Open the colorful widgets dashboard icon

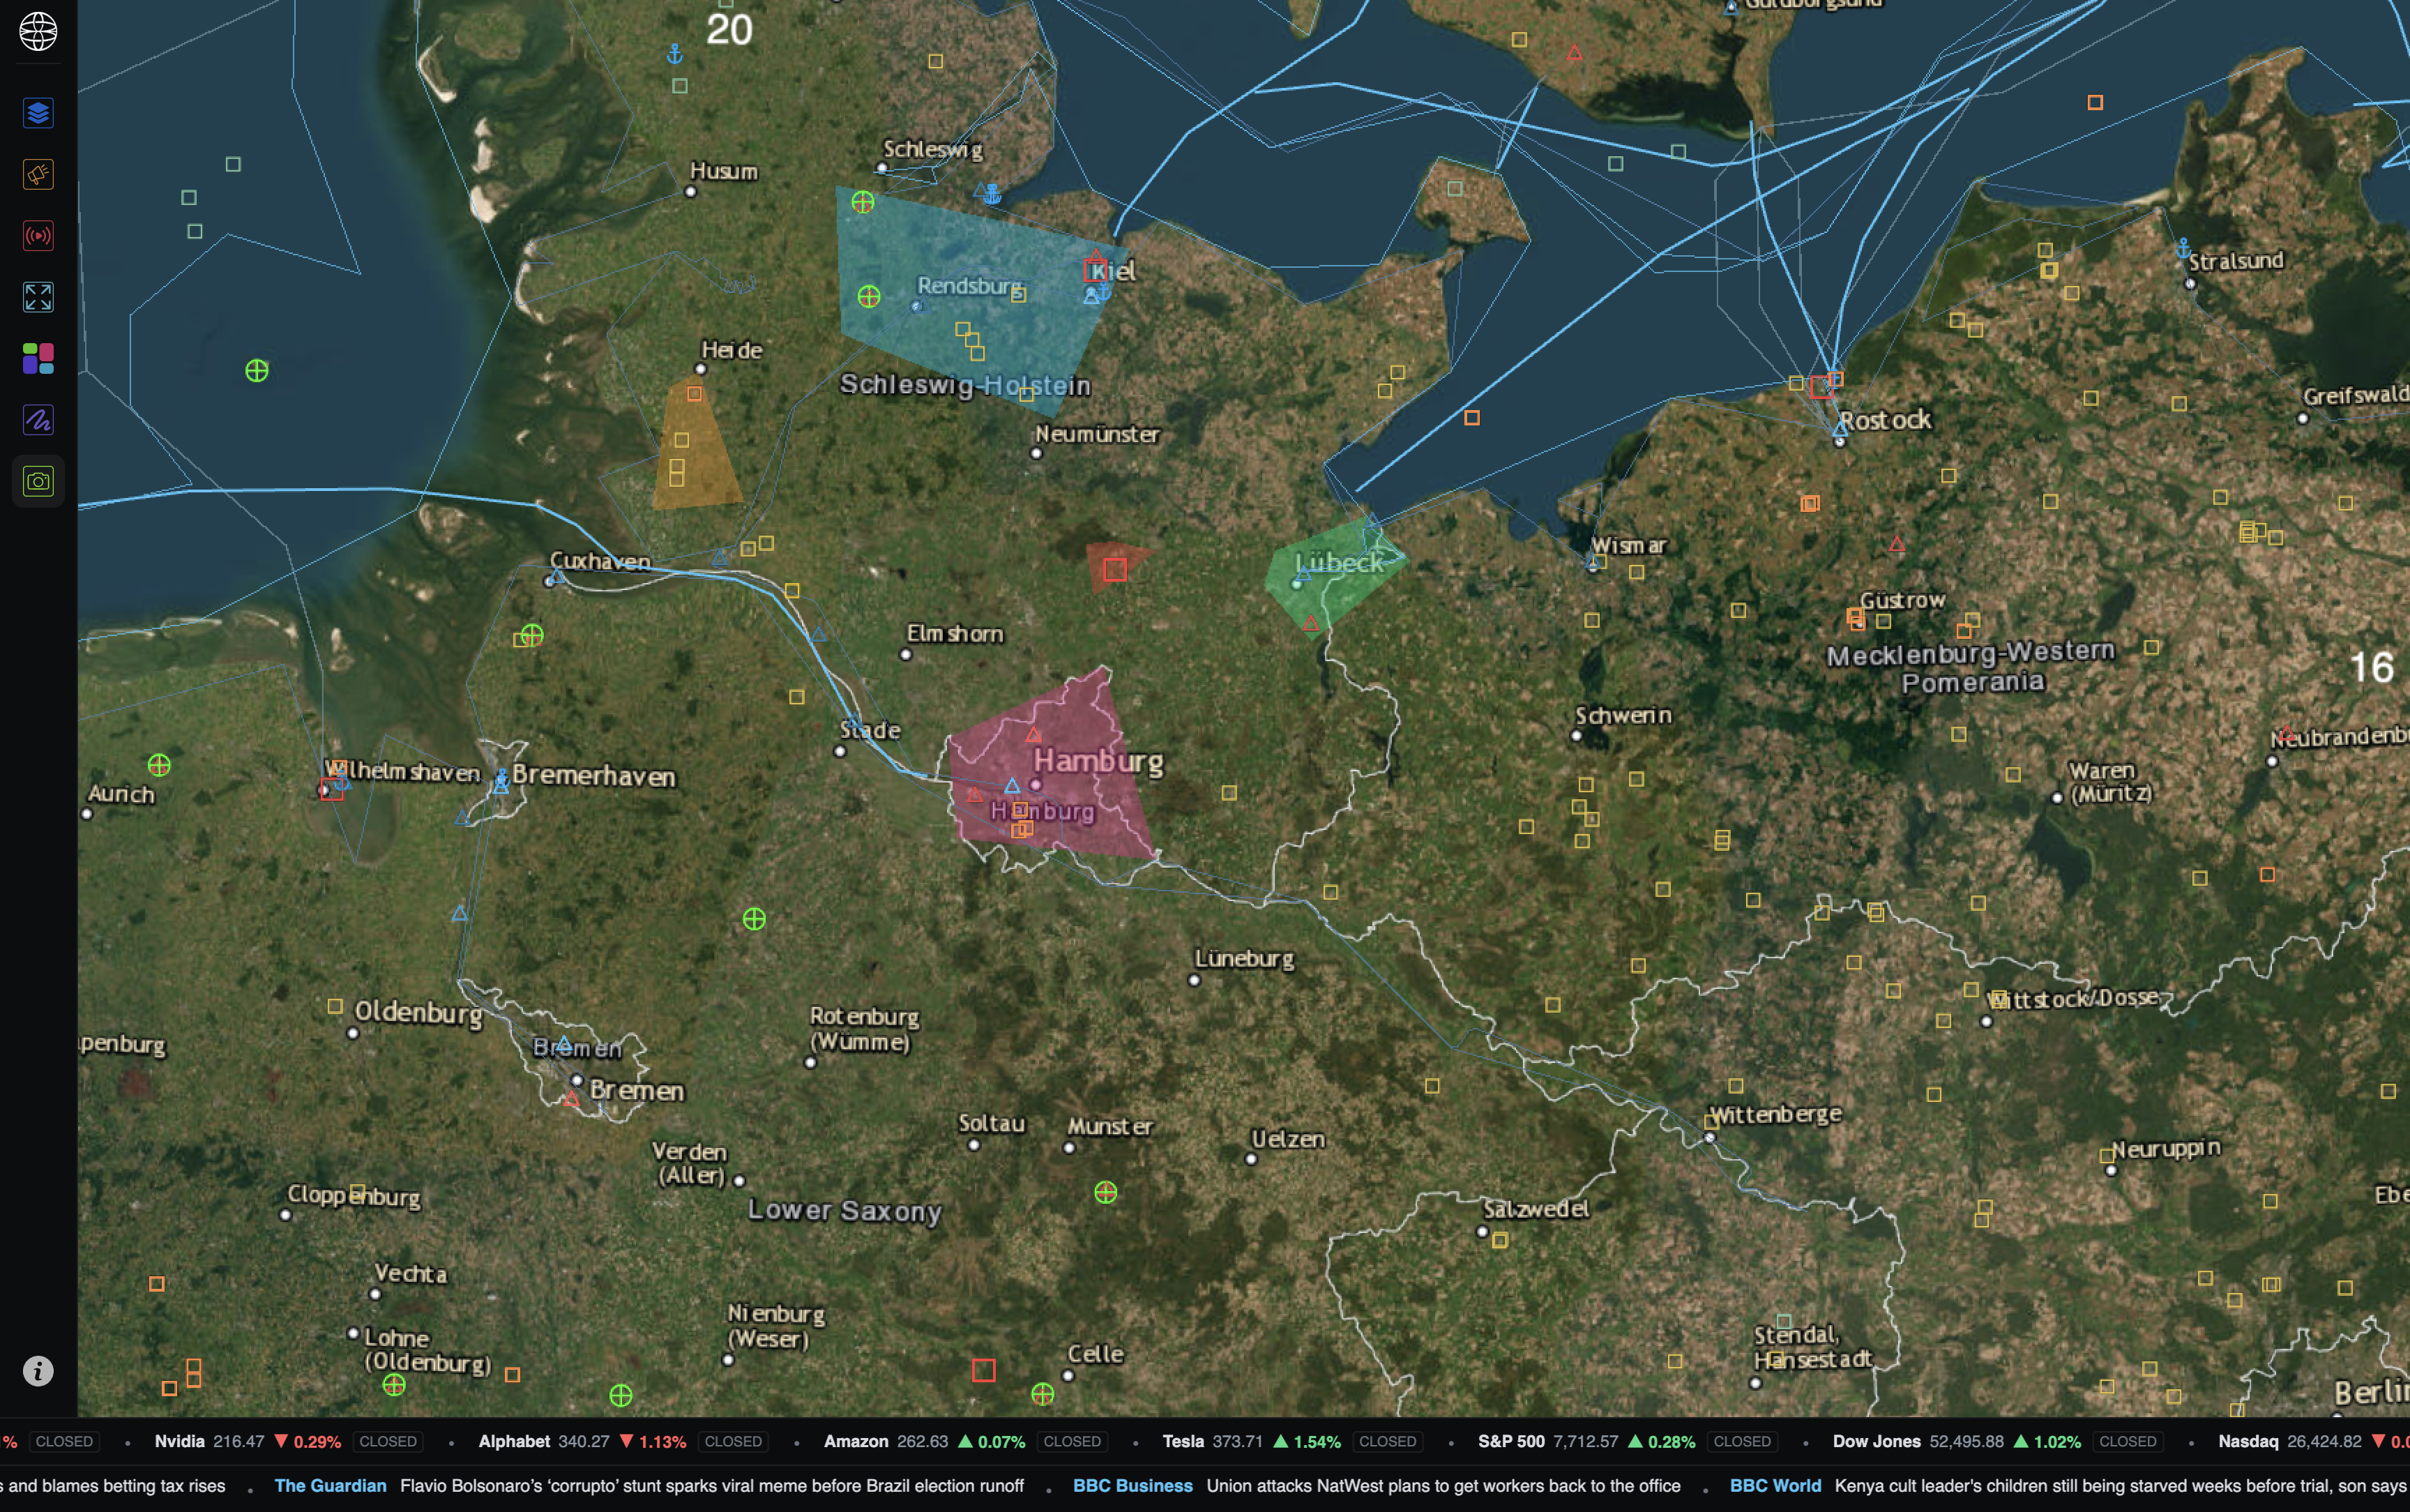(38, 358)
